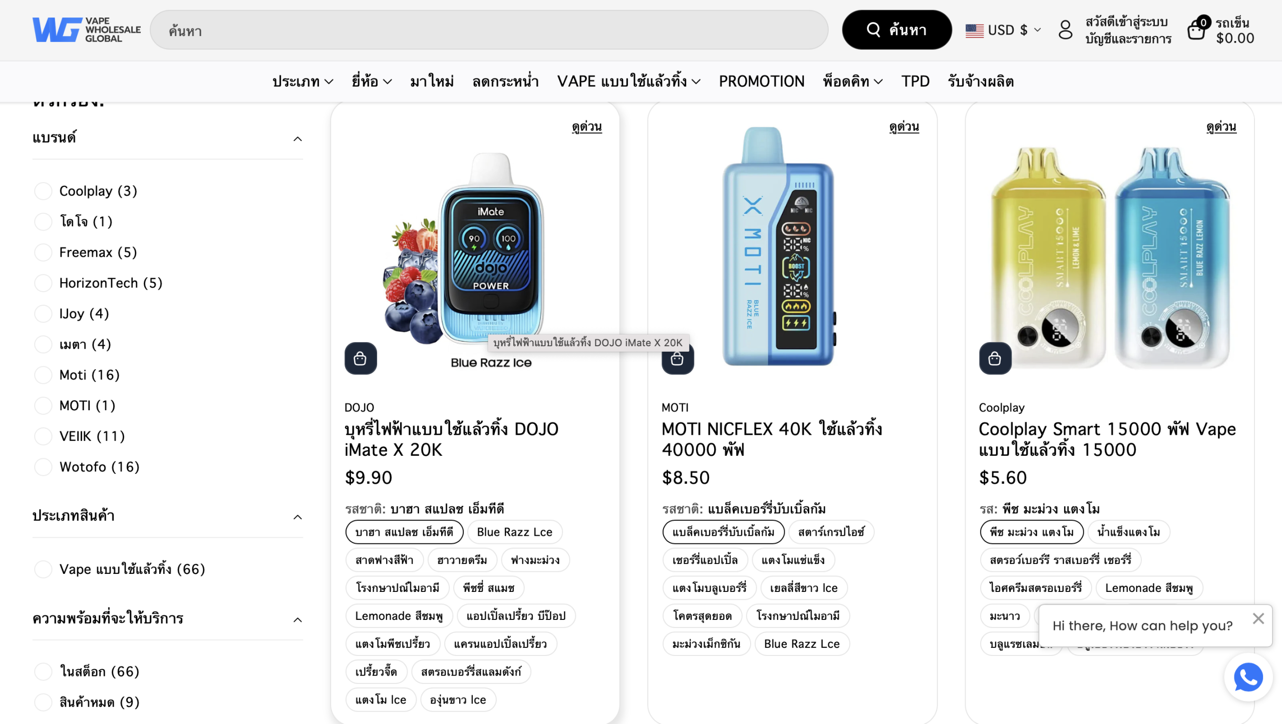Go to the TPD menu item

point(915,81)
